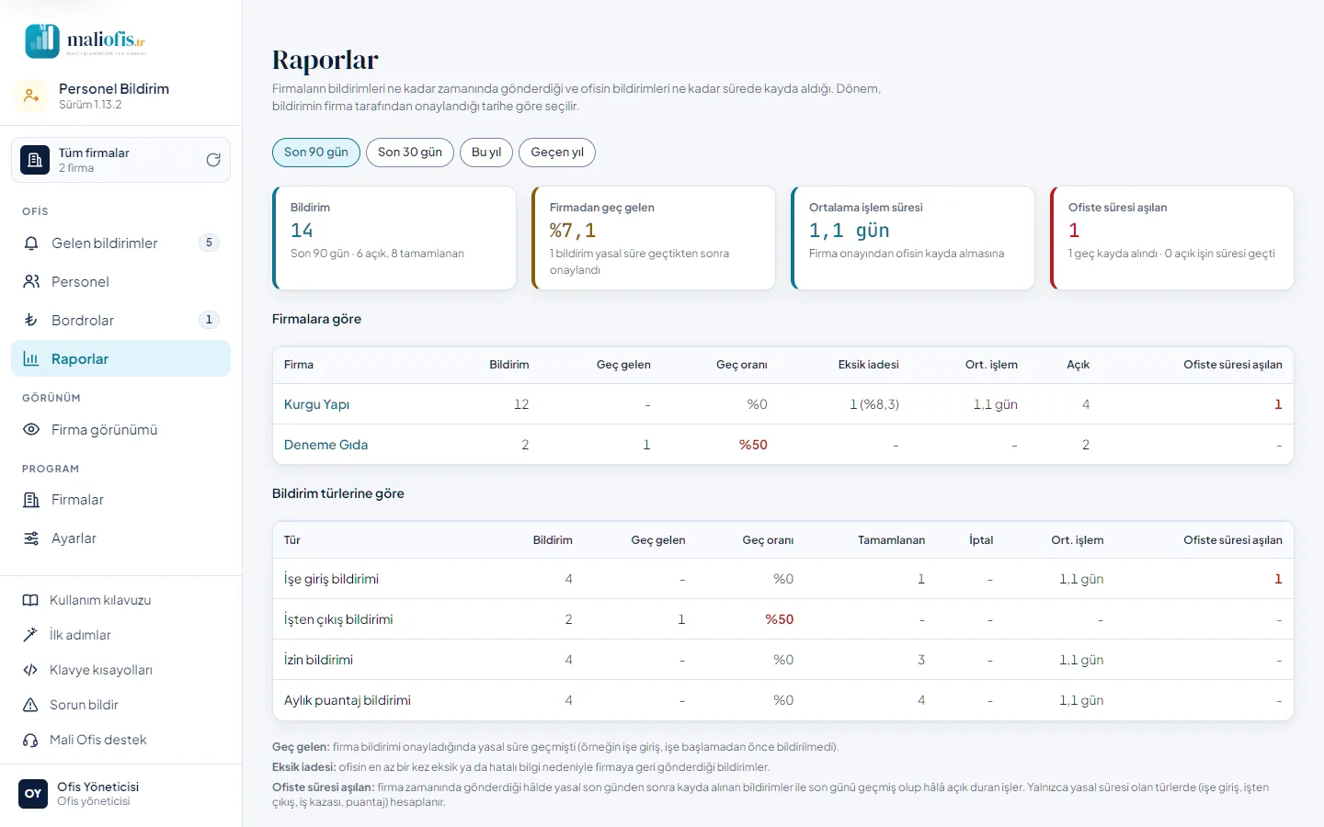Screen dimensions: 1324x827
Task: Click the people icon for Personel
Action: (x=31, y=282)
